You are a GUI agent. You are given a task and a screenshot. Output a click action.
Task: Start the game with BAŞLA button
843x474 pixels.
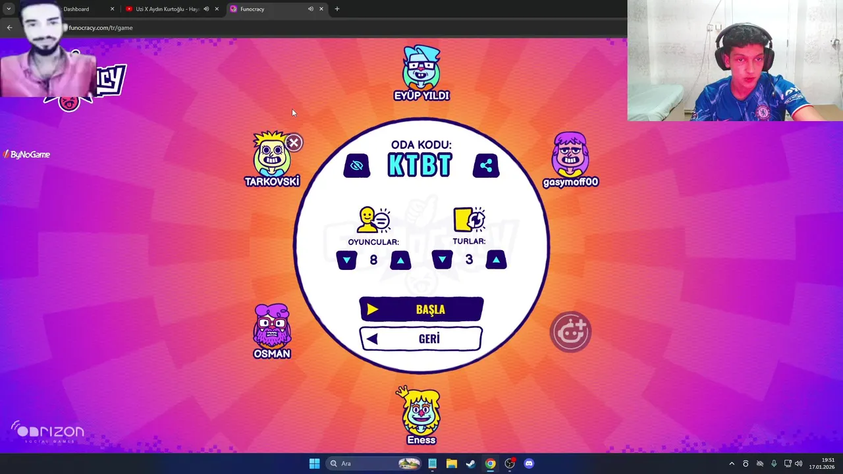click(x=421, y=309)
